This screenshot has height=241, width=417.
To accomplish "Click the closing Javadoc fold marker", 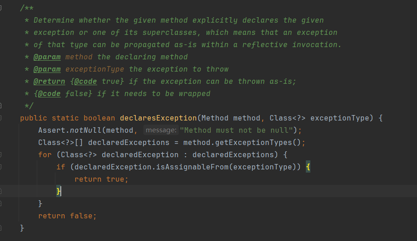I will tap(1, 106).
